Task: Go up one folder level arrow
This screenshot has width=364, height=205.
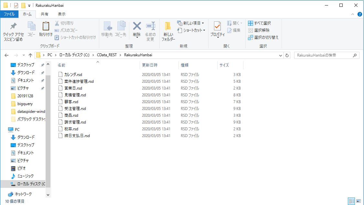Action: point(30,55)
